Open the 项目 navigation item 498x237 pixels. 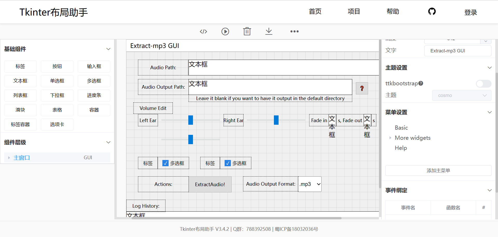click(354, 11)
